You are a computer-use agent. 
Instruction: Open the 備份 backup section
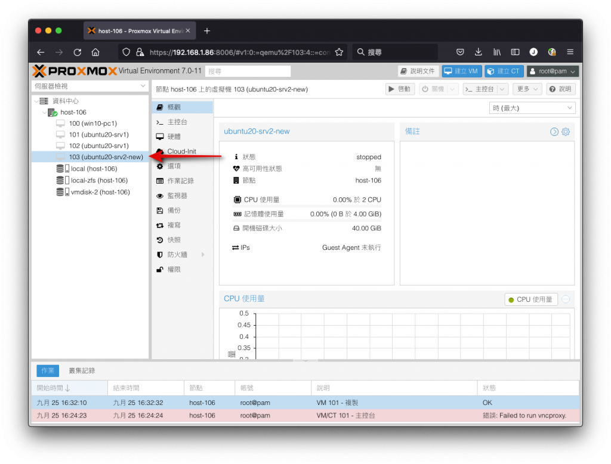pyautogui.click(x=183, y=211)
